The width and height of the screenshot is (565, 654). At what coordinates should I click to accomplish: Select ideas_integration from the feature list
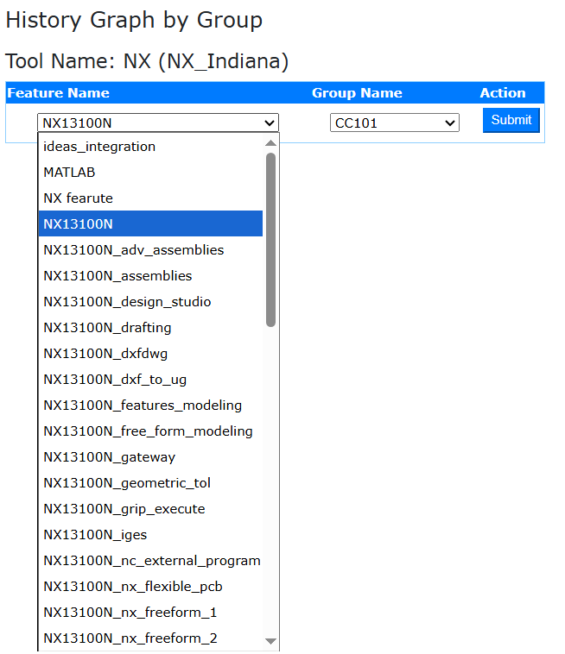pyautogui.click(x=150, y=147)
